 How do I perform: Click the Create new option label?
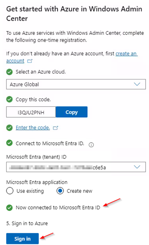pyautogui.click(x=79, y=191)
